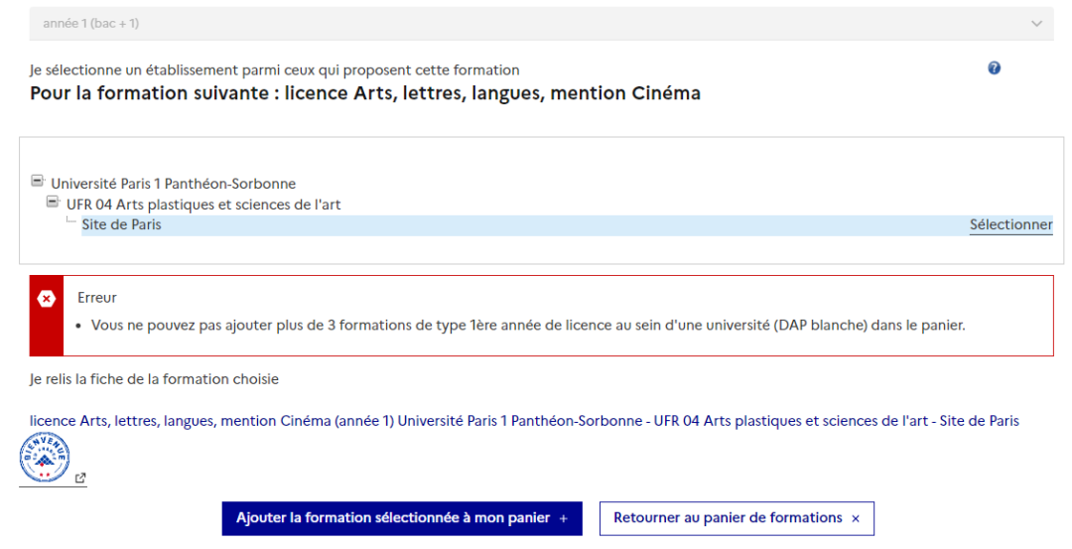Open the année 1 (bac + 1) dropdown
The width and height of the screenshot is (1072, 549).
click(541, 23)
